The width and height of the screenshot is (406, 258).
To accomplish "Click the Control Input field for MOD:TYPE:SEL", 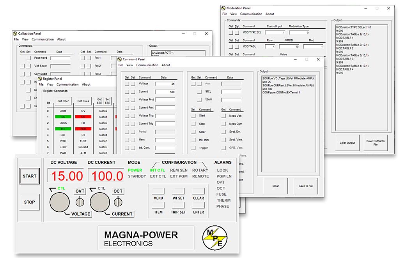I will [275, 33].
